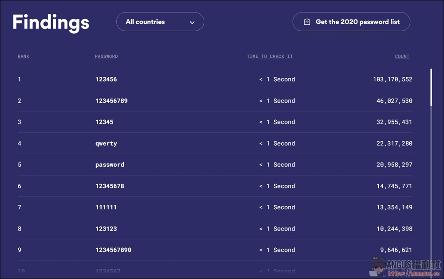Click the word password in rank 5
Viewport: 444px width, 279px height.
click(110, 165)
